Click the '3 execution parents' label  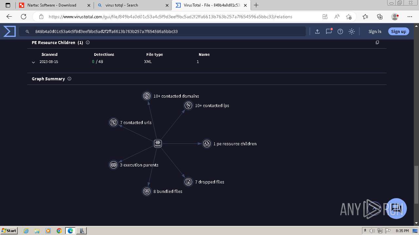139,165
